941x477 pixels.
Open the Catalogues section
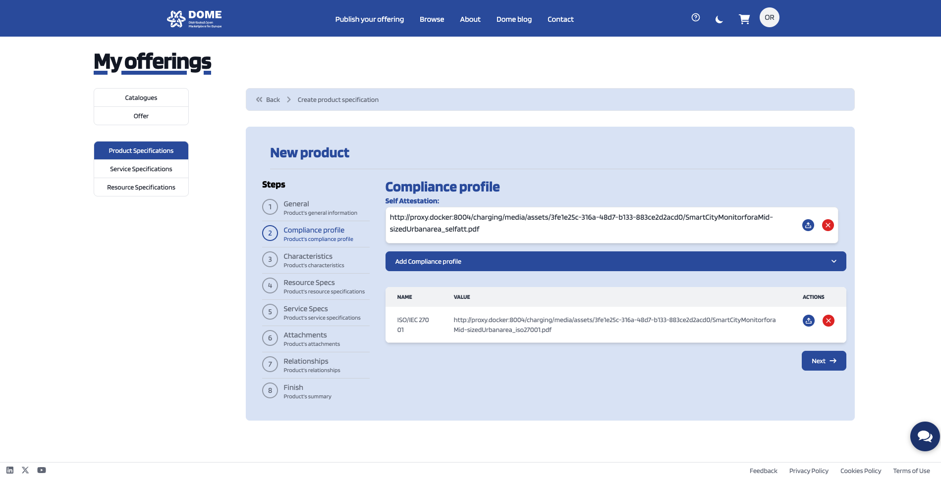[141, 98]
